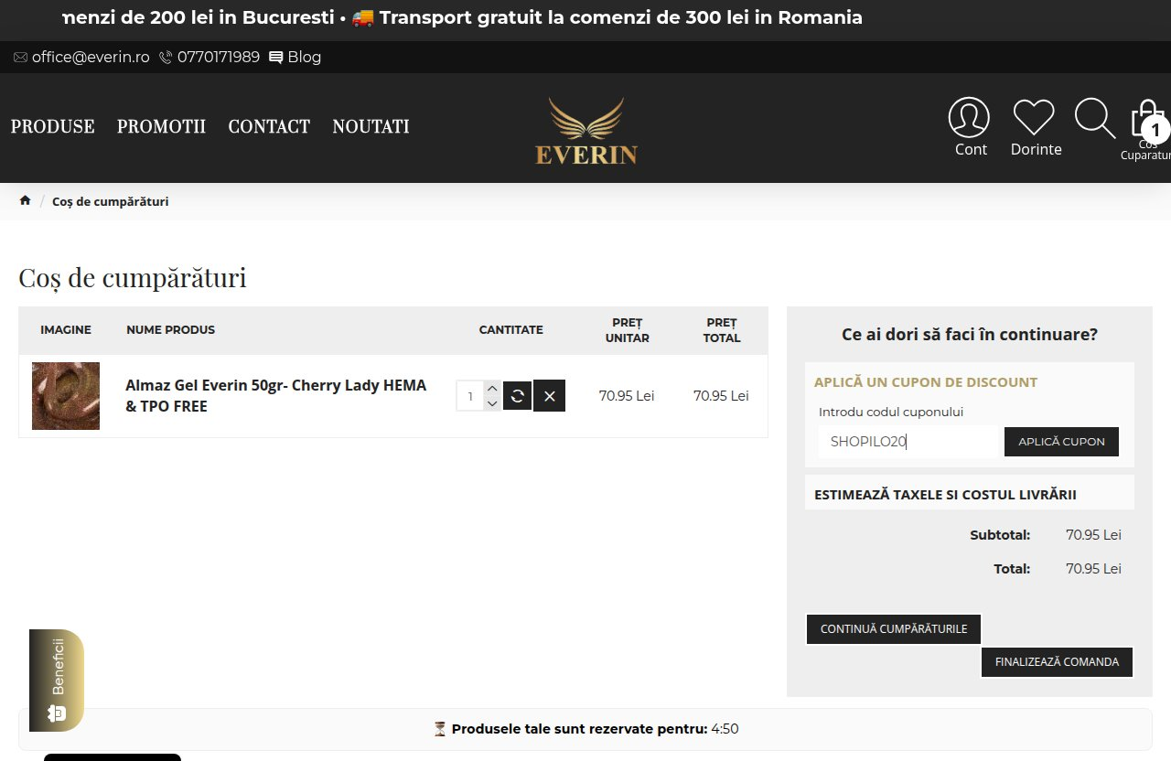Focus the Almaz Gel quantity field

point(470,396)
